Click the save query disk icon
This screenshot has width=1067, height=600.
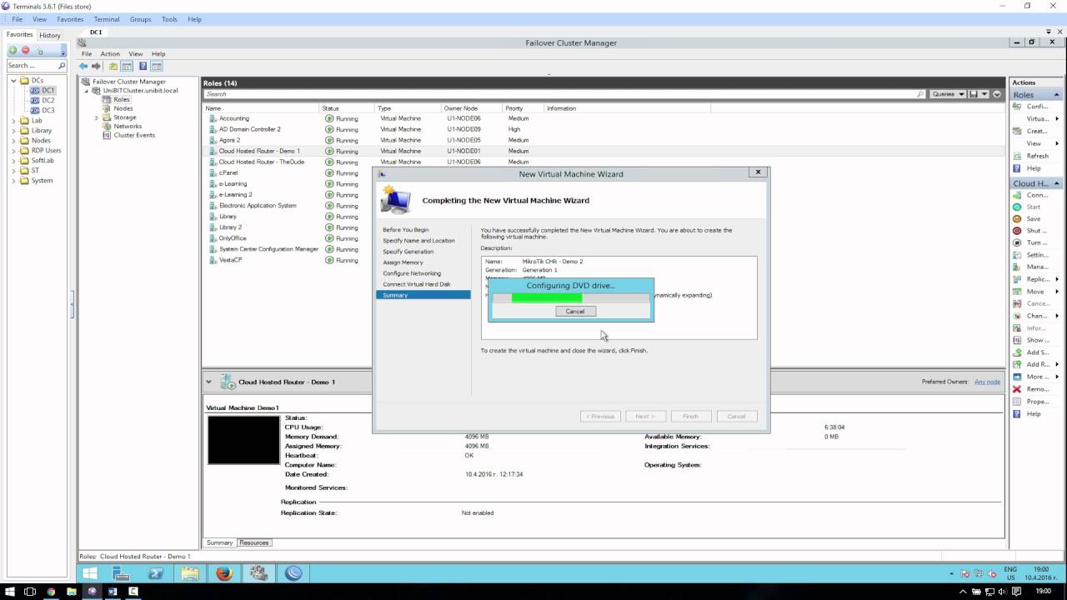pos(974,94)
